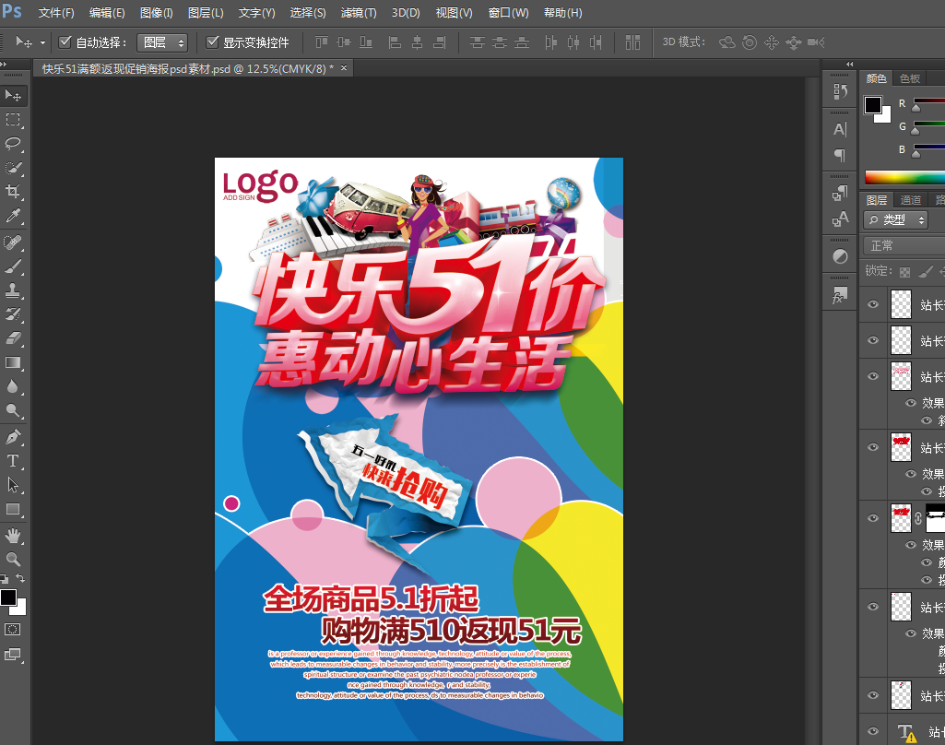Image resolution: width=945 pixels, height=745 pixels.
Task: Select the Lasso tool
Action: 14,143
